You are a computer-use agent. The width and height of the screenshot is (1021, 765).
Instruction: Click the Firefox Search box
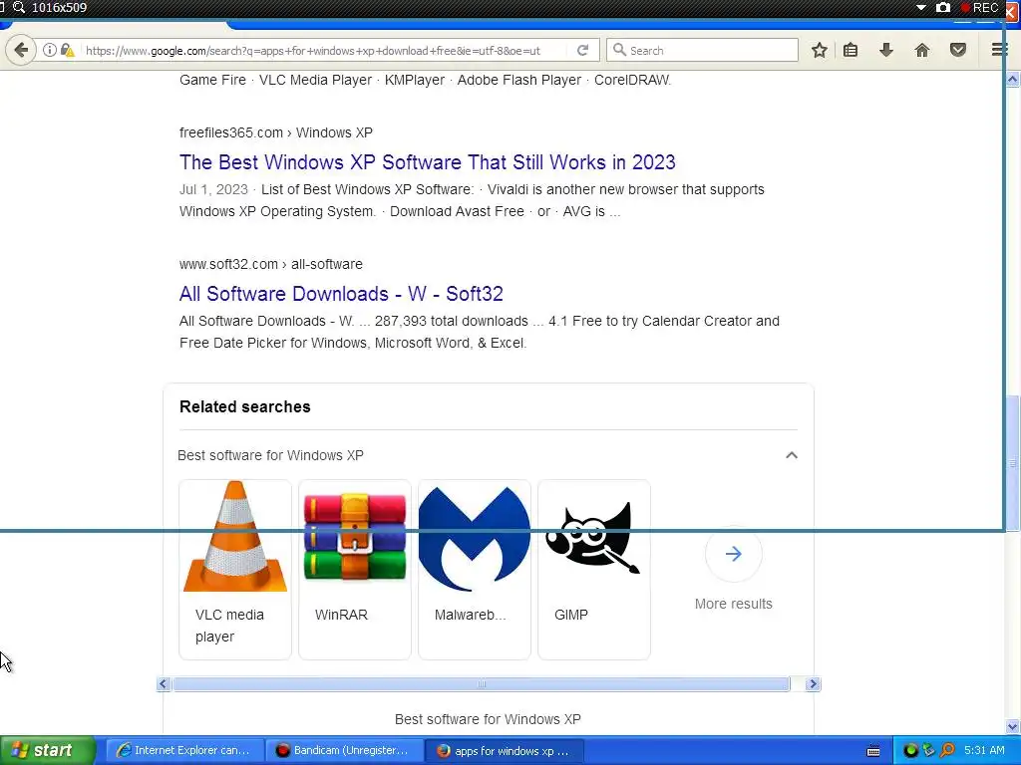click(702, 50)
